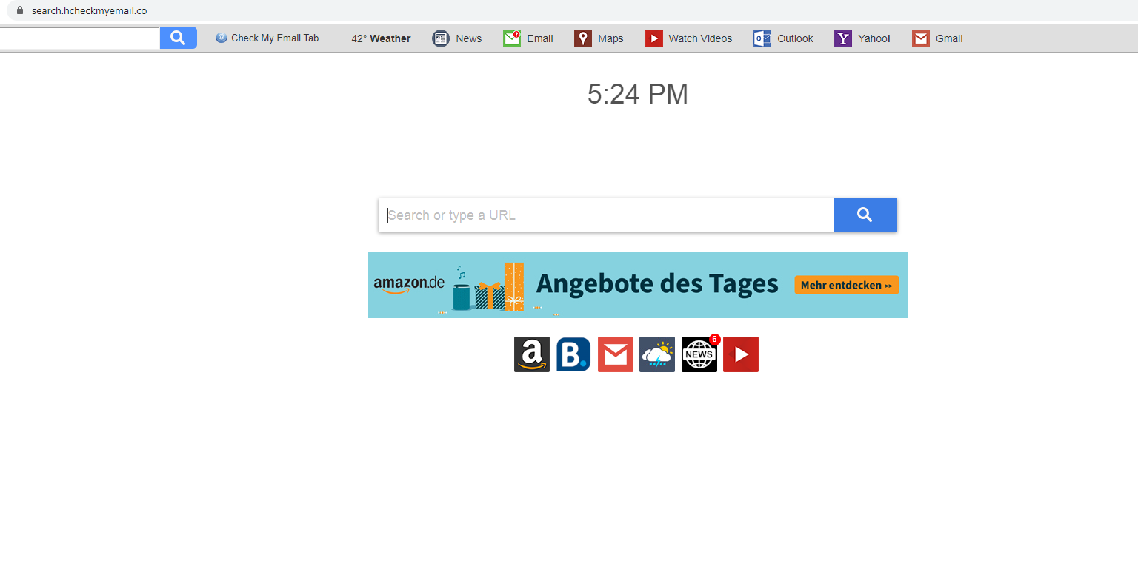Click the Check My Email Tab logo icon
The height and width of the screenshot is (563, 1138).
222,38
